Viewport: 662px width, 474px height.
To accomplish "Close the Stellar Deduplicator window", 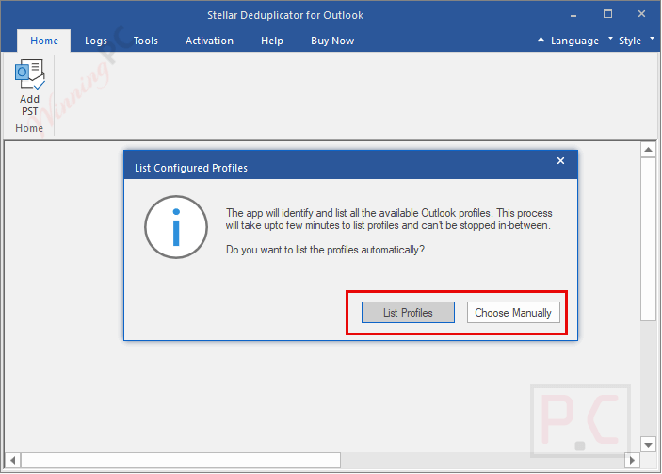I will (641, 14).
